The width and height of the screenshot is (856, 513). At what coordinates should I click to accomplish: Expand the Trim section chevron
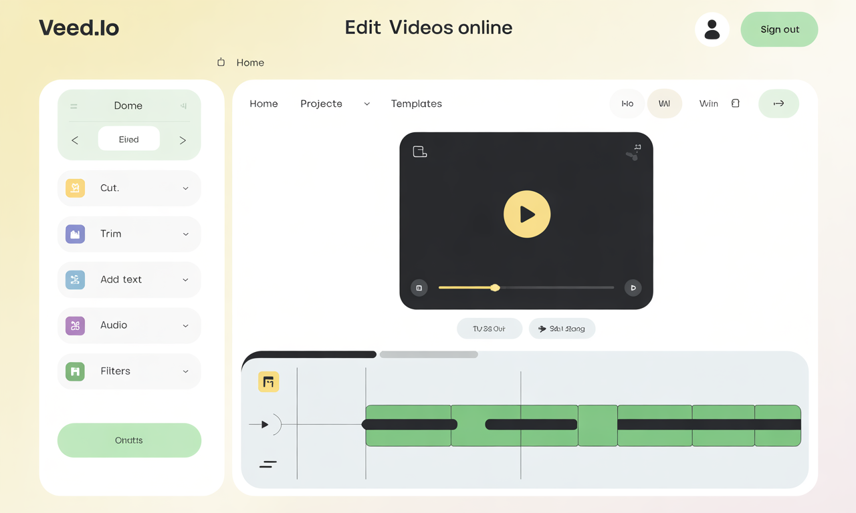tap(185, 234)
